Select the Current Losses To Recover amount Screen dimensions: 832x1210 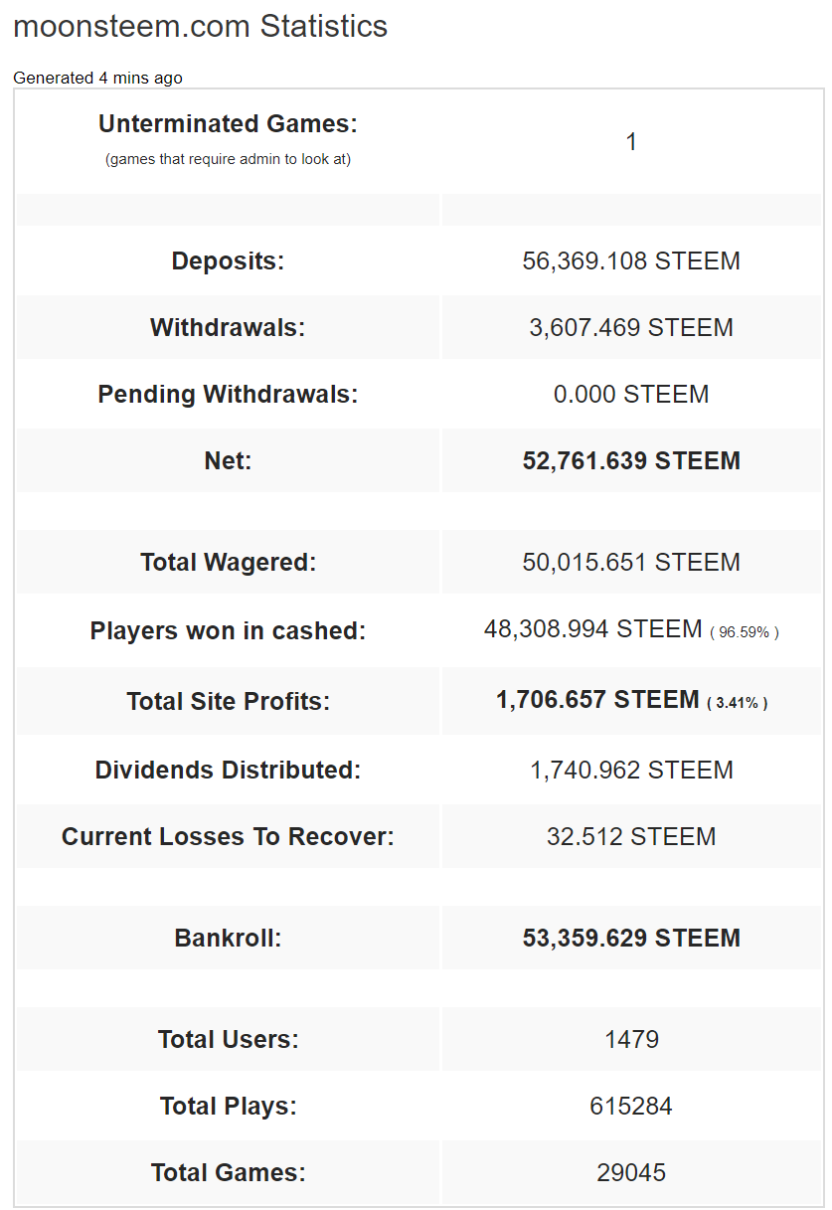tap(631, 837)
